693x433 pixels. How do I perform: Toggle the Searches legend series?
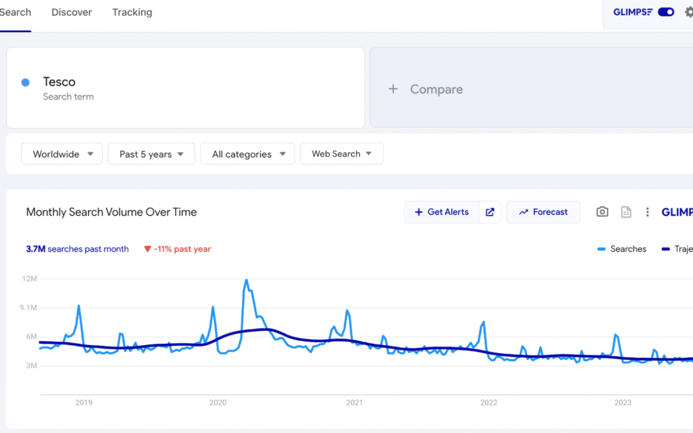622,249
